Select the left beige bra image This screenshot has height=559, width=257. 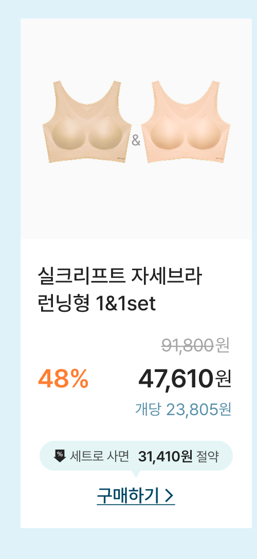click(x=87, y=122)
